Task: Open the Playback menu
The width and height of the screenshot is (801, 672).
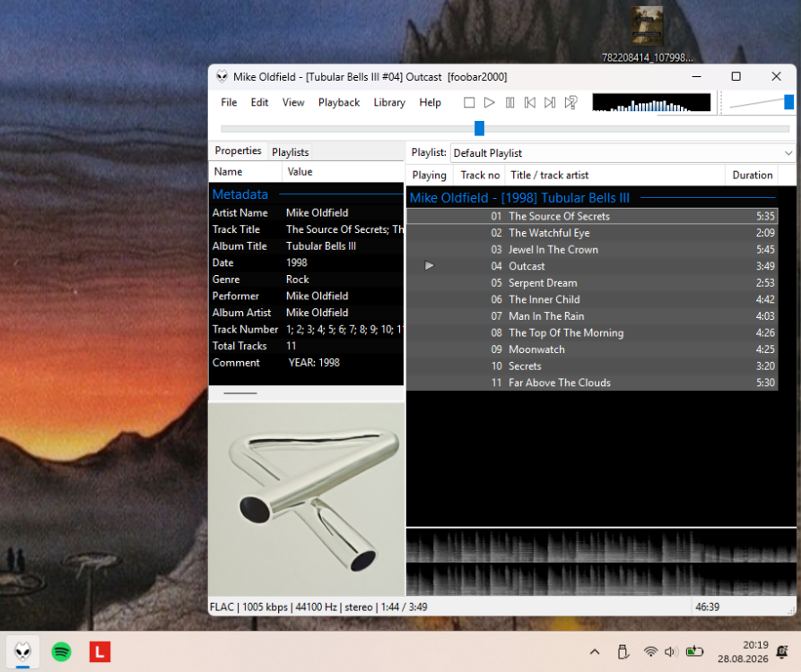Action: pos(339,102)
